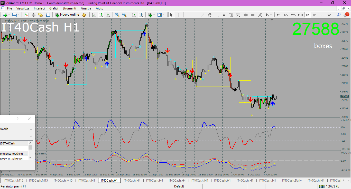Open the File menu
351x189 pixels.
(x=10, y=8)
